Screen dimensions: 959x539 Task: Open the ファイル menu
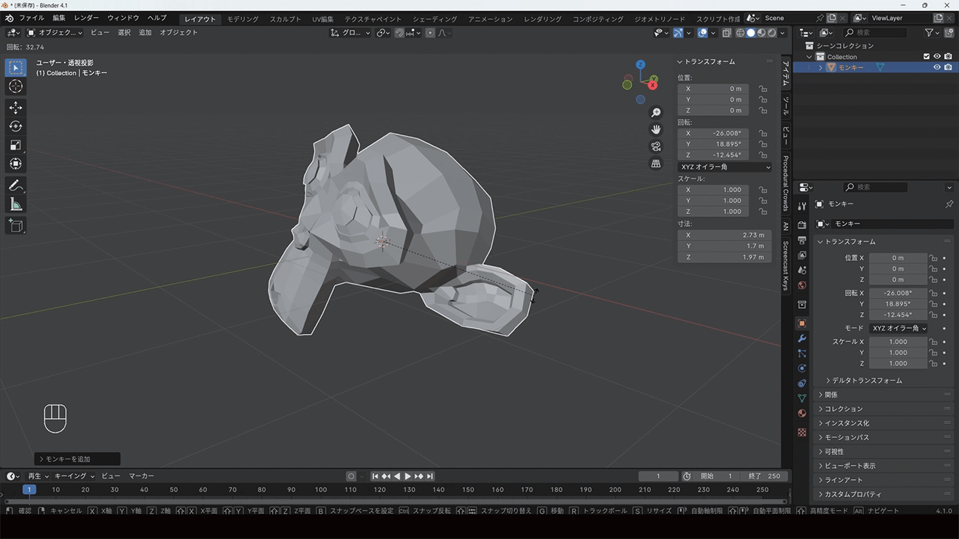click(x=31, y=18)
